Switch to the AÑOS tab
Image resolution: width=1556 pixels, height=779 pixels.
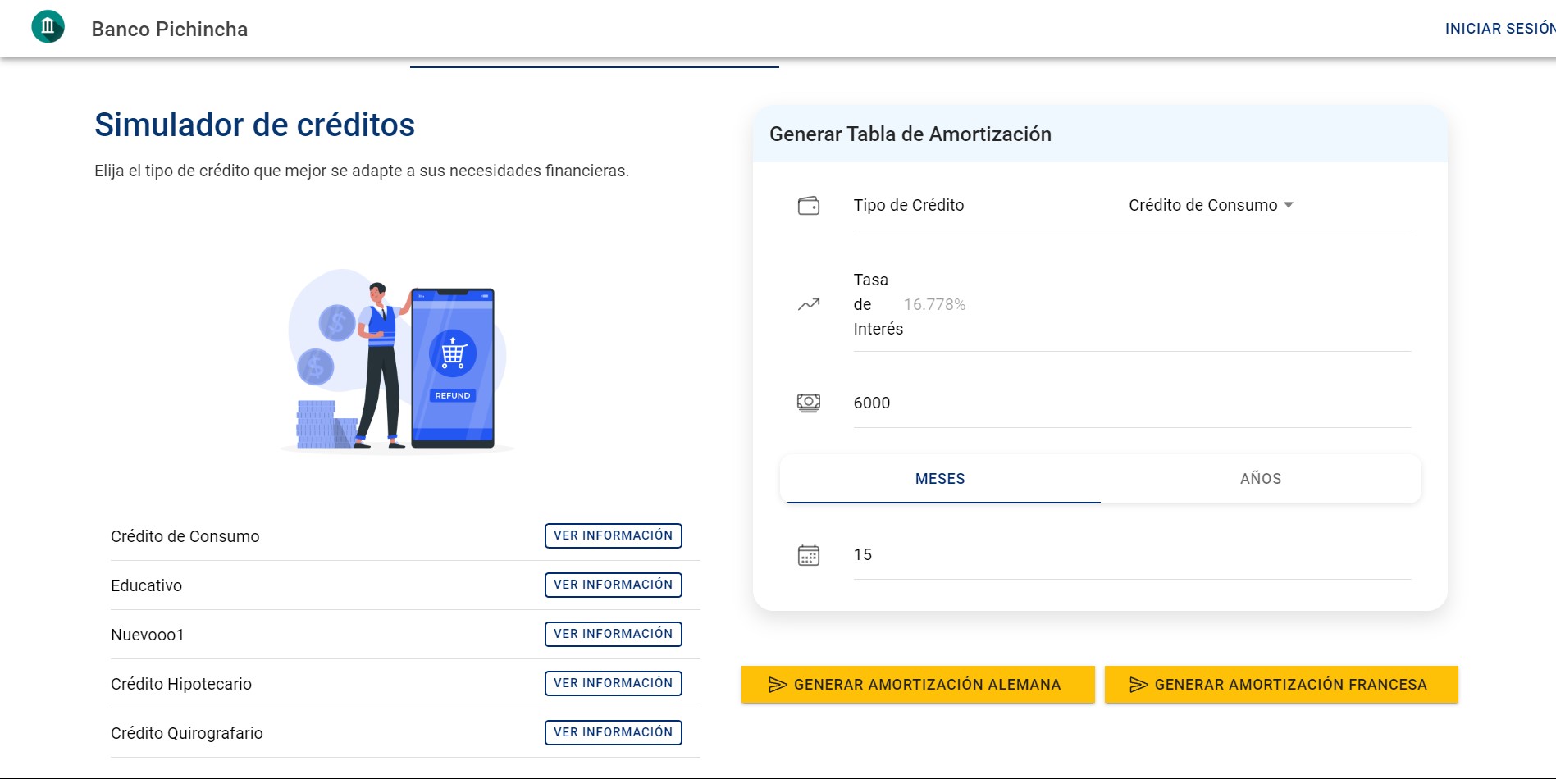tap(1261, 479)
